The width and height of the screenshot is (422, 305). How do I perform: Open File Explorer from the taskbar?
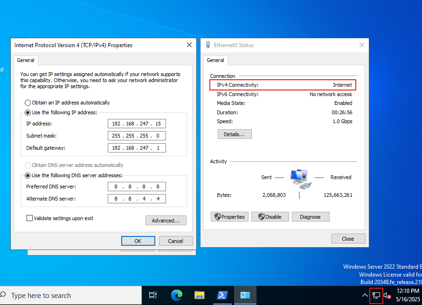199,295
